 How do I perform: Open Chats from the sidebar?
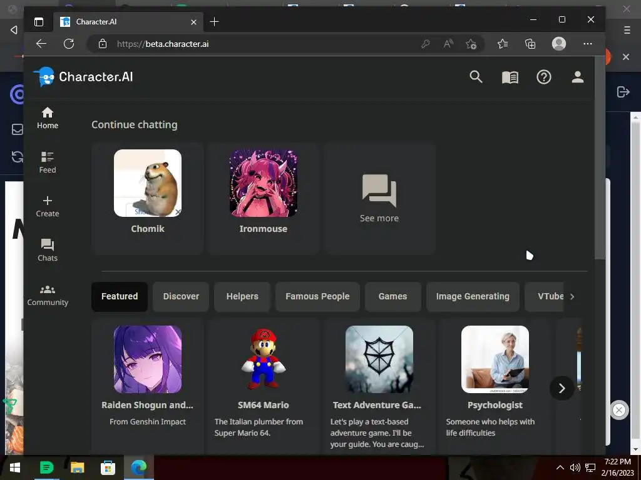coord(48,250)
